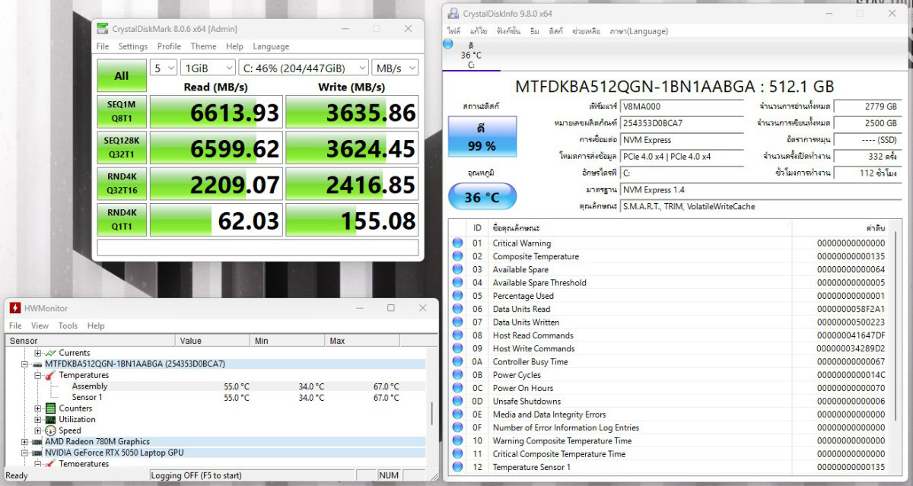This screenshot has width=913, height=486.
Task: Open the test count dropdown showing 5
Action: 163,68
